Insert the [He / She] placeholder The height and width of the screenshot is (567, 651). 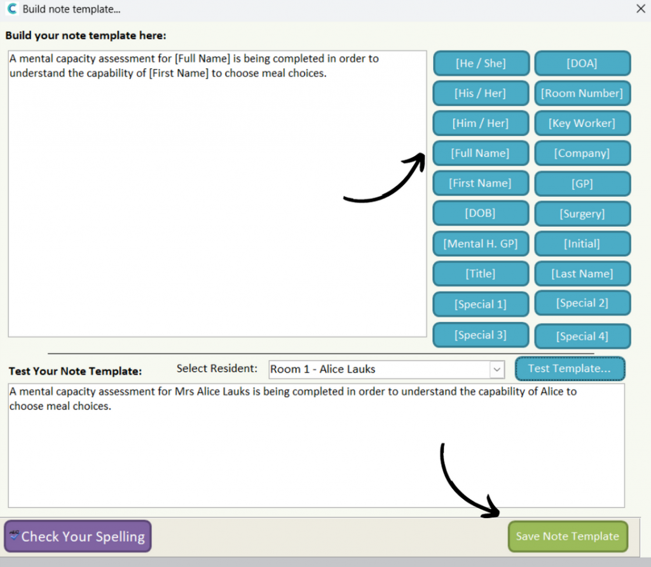click(x=481, y=64)
